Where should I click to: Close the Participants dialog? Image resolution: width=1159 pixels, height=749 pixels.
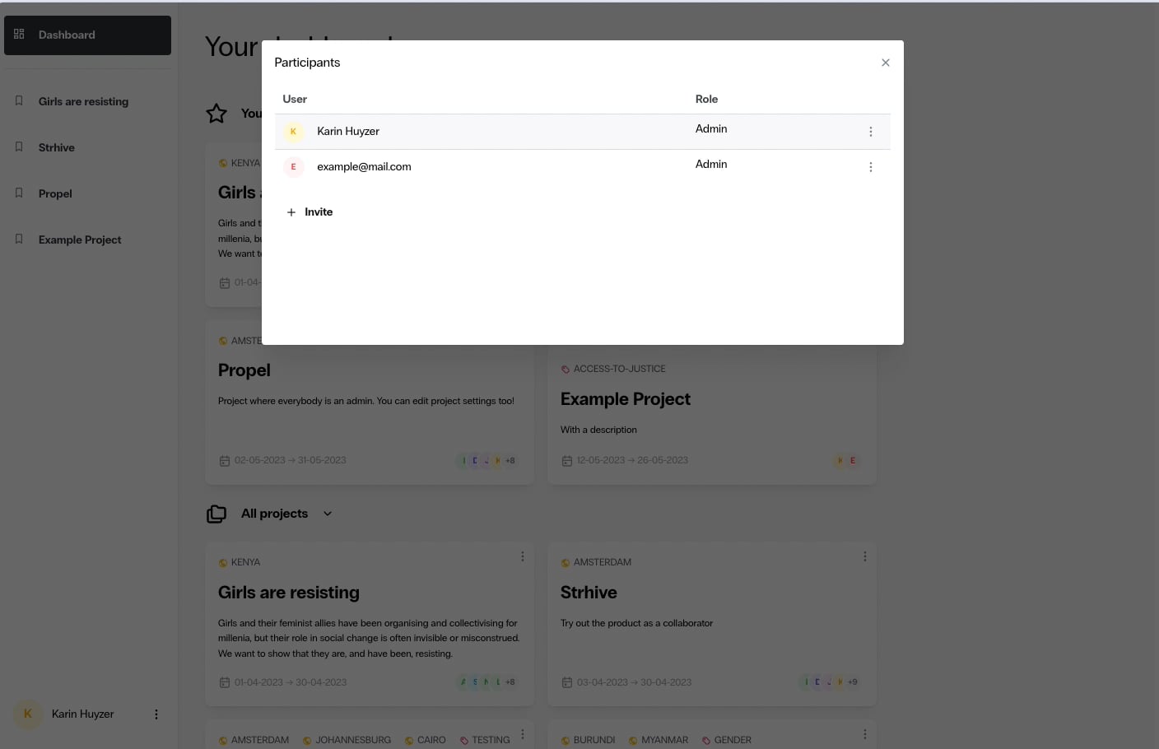click(886, 63)
